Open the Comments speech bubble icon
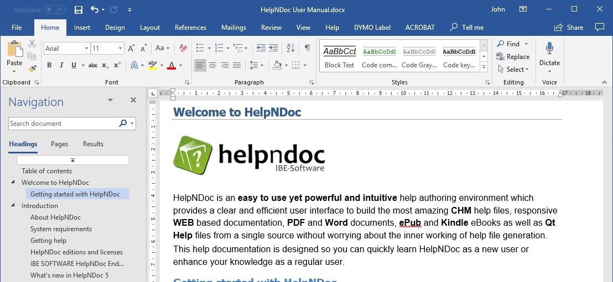 coord(599,27)
